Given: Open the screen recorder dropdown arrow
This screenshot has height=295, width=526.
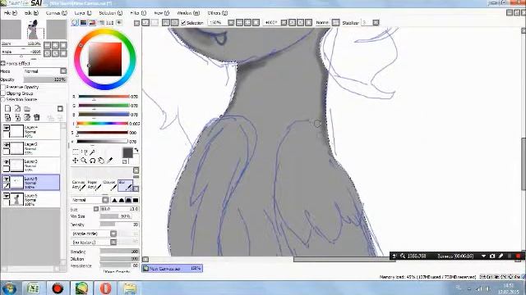Looking at the screenshot, I should tap(483, 256).
